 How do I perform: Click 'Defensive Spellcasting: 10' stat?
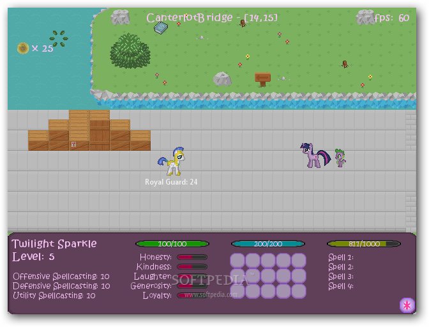click(61, 285)
